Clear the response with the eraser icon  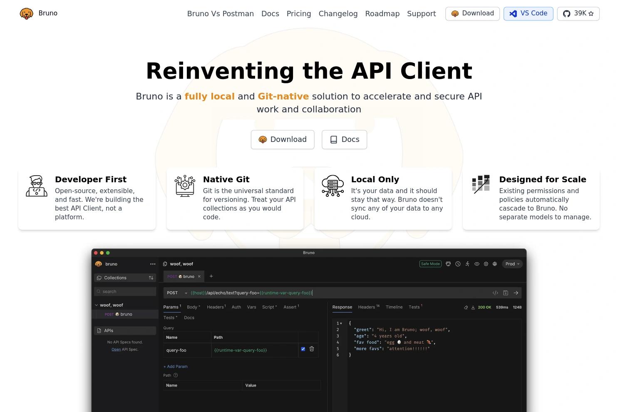click(x=466, y=308)
